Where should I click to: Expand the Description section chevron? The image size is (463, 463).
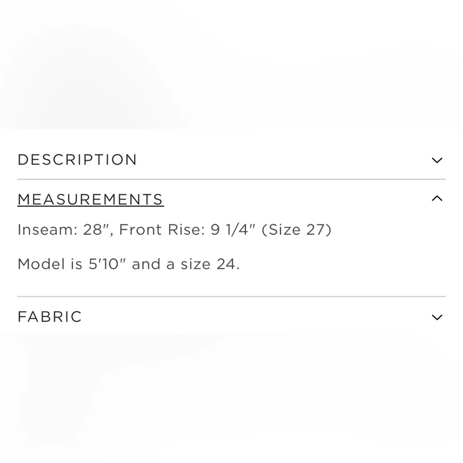pos(437,160)
